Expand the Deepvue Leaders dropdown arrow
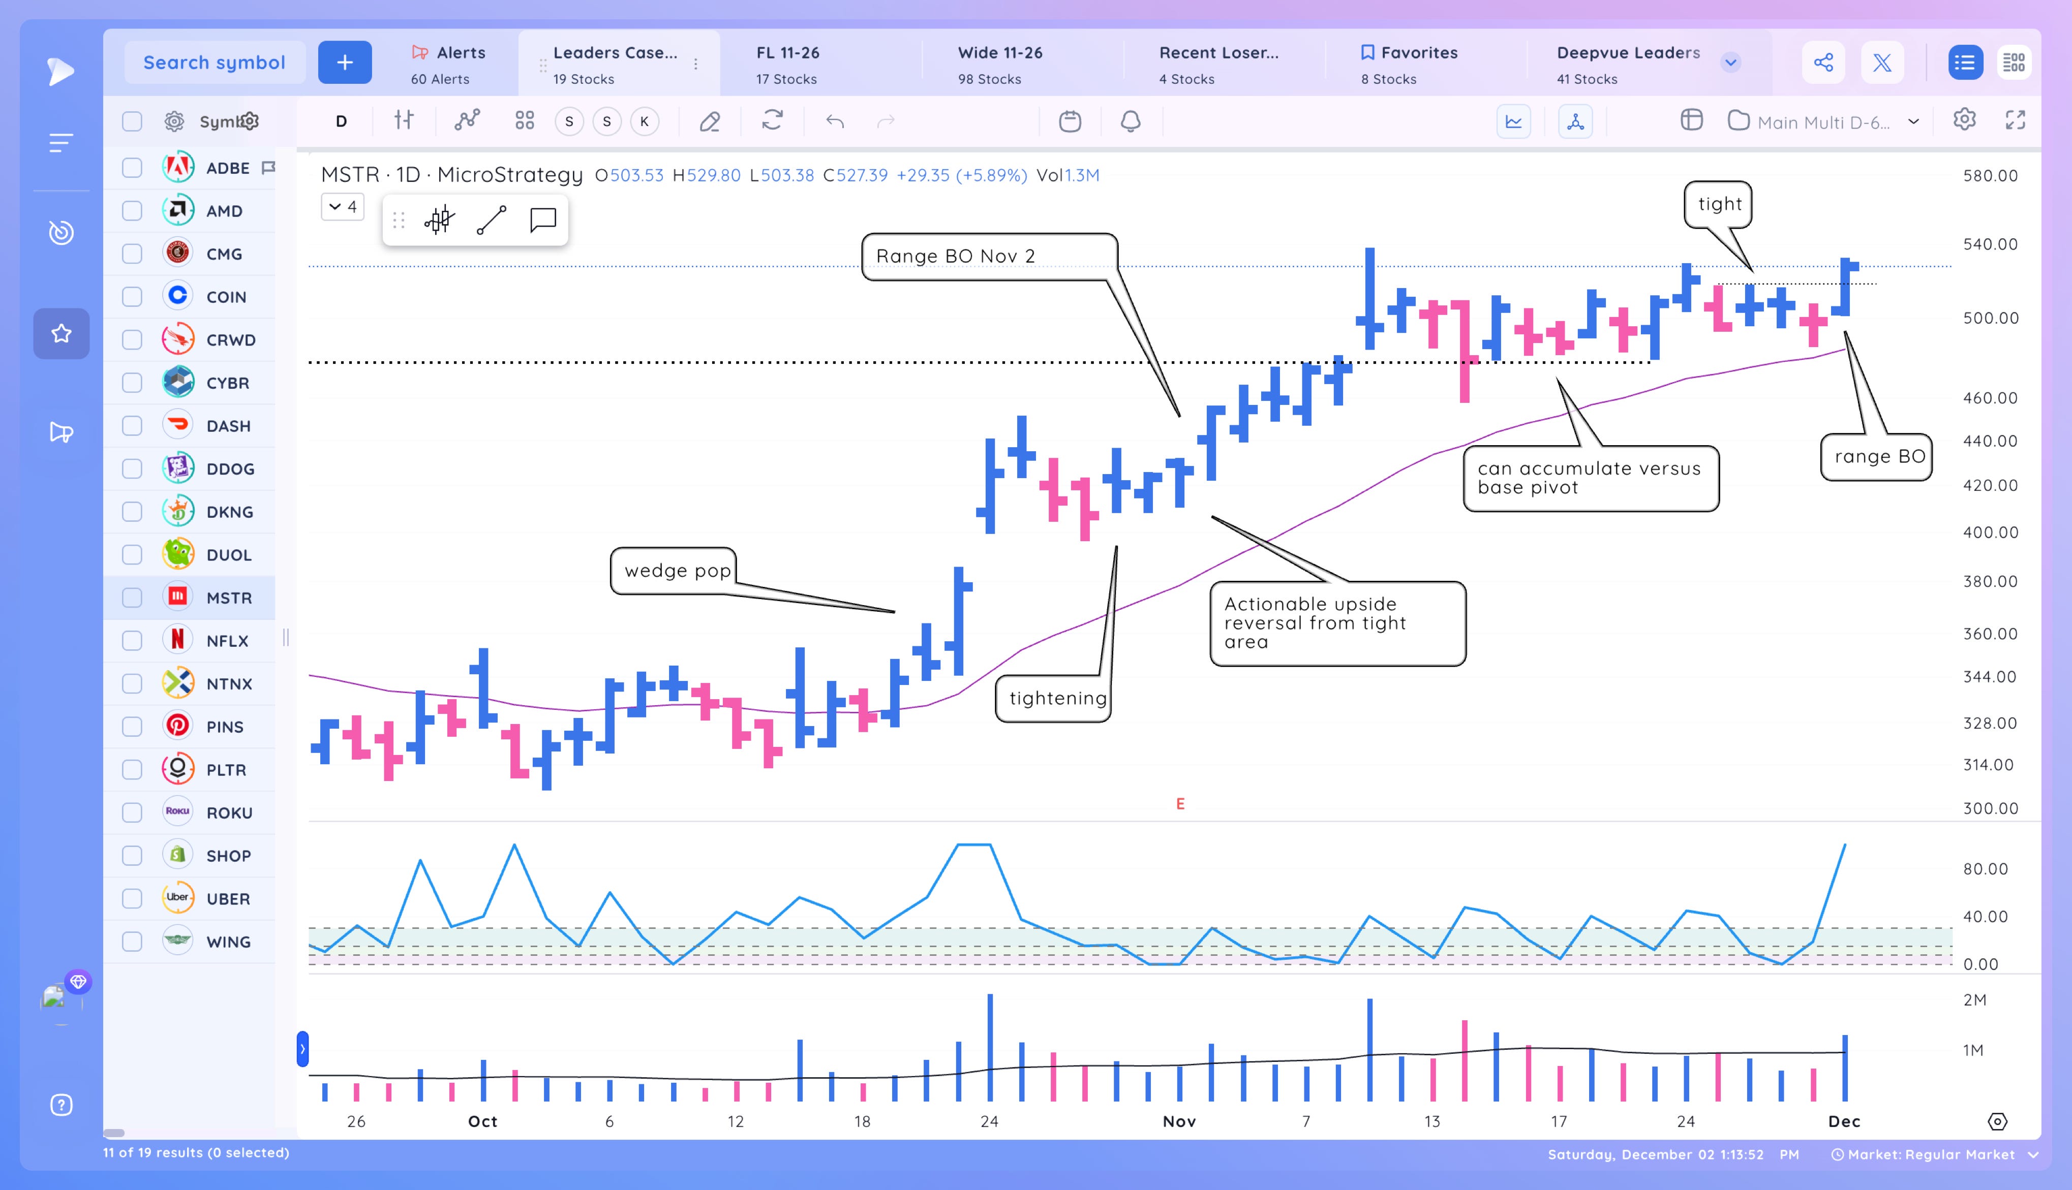The image size is (2072, 1190). 1730,62
